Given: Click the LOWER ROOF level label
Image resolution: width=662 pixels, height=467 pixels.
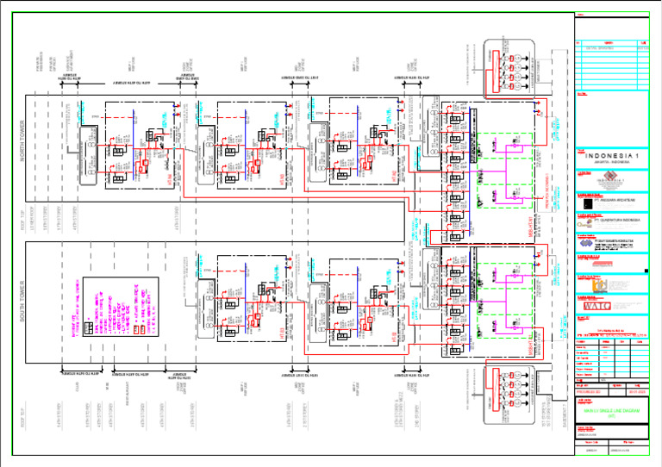Looking at the screenshot, I should [x=32, y=219].
